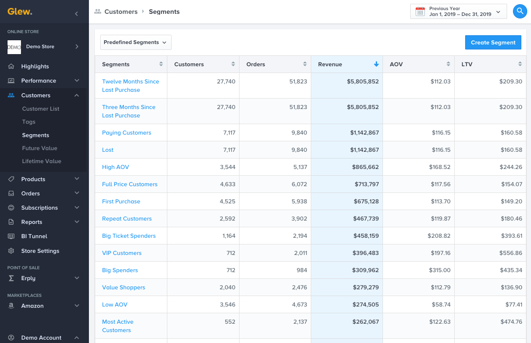The image size is (531, 343).
Task: Click the Revenue descending sort arrow
Action: coord(376,64)
